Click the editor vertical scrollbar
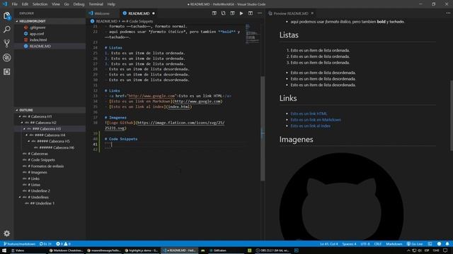 (263, 128)
